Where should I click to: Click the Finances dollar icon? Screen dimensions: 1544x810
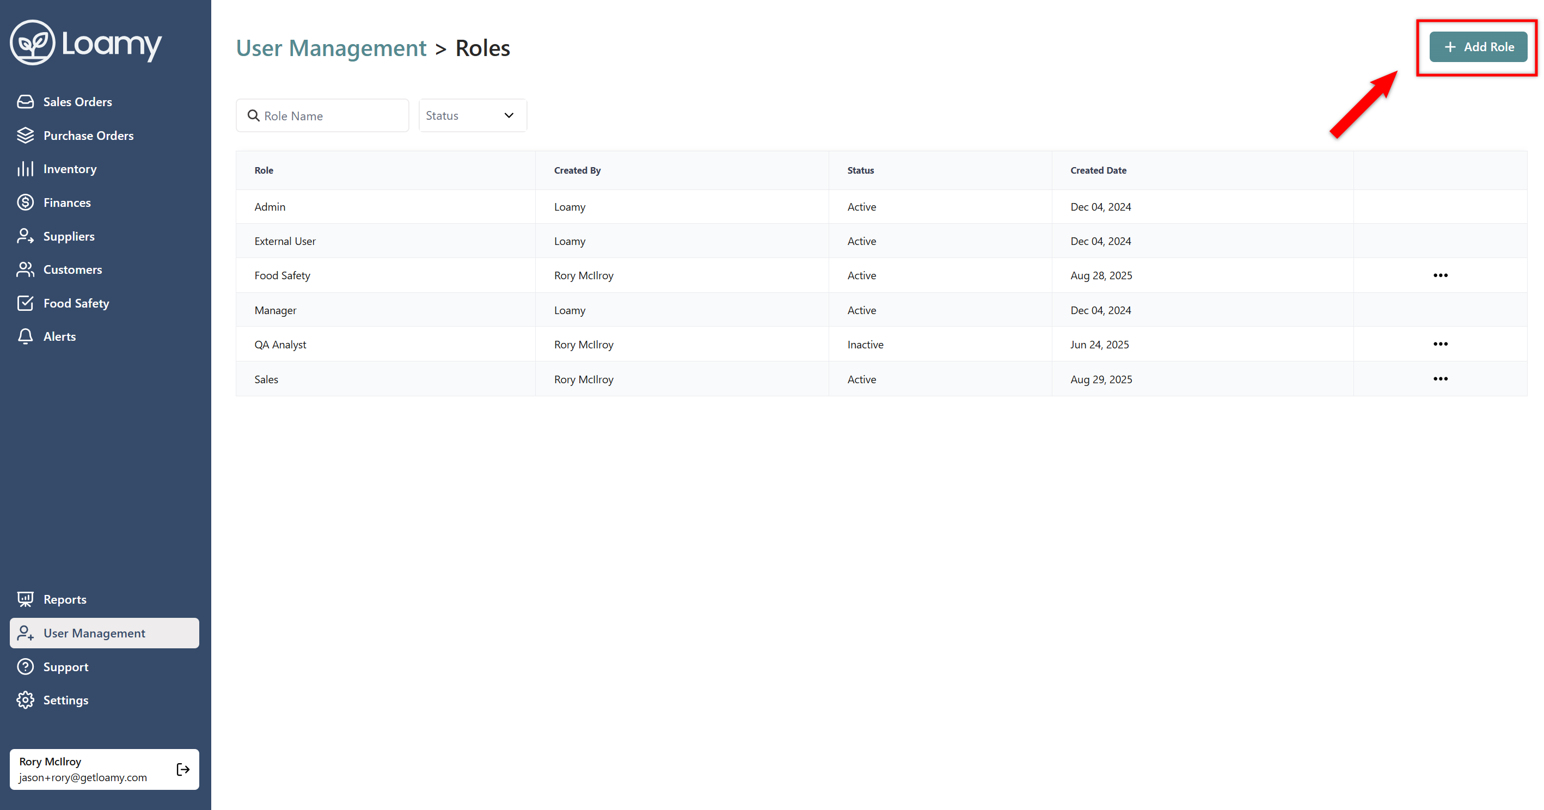point(25,202)
